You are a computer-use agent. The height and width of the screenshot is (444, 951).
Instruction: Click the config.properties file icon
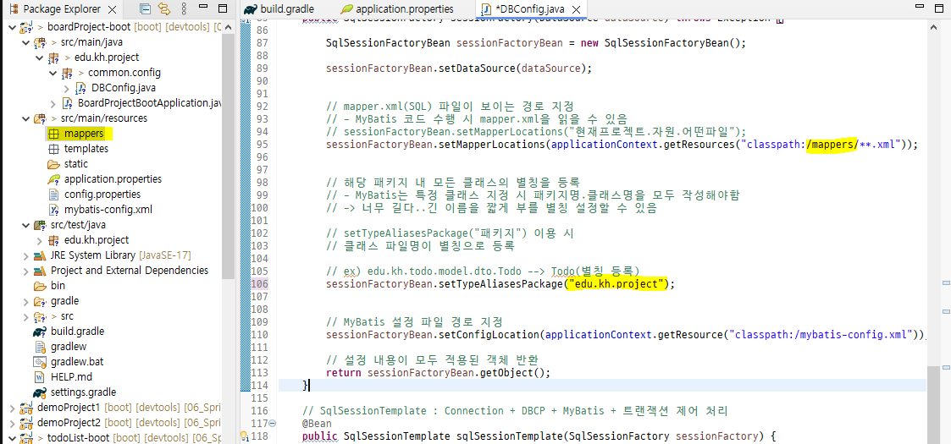click(53, 195)
